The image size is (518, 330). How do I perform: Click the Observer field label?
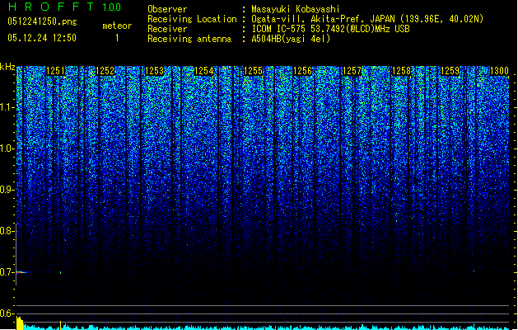(x=167, y=9)
